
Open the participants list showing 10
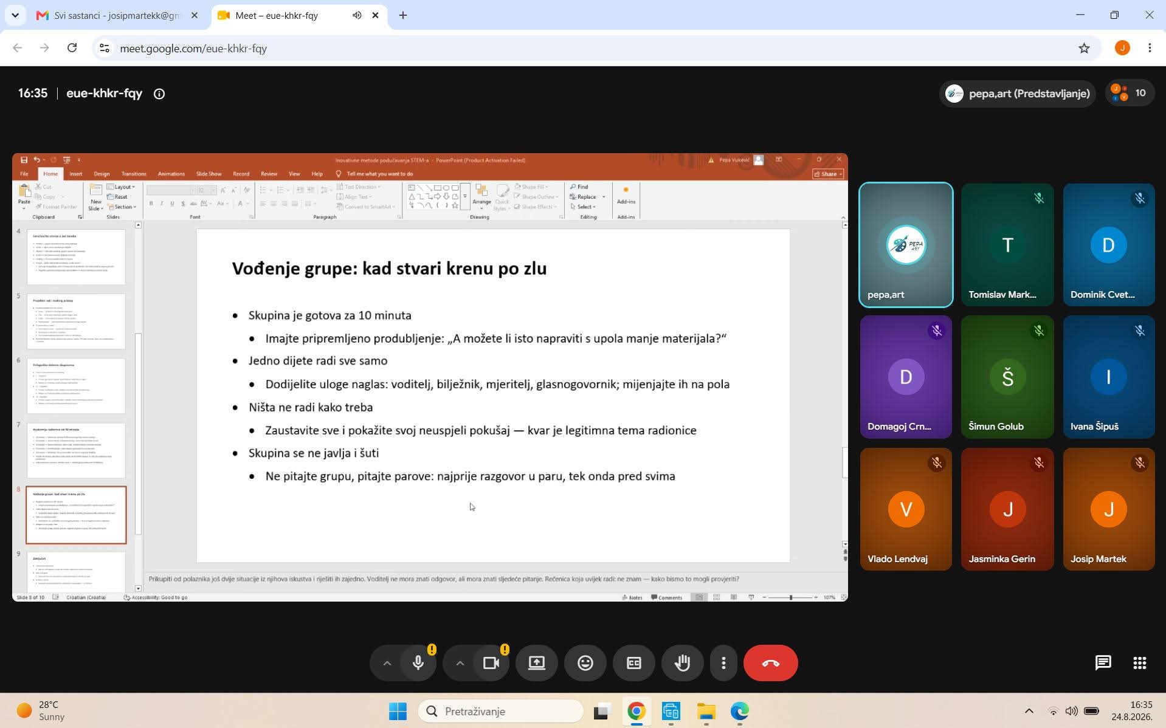pos(1129,94)
